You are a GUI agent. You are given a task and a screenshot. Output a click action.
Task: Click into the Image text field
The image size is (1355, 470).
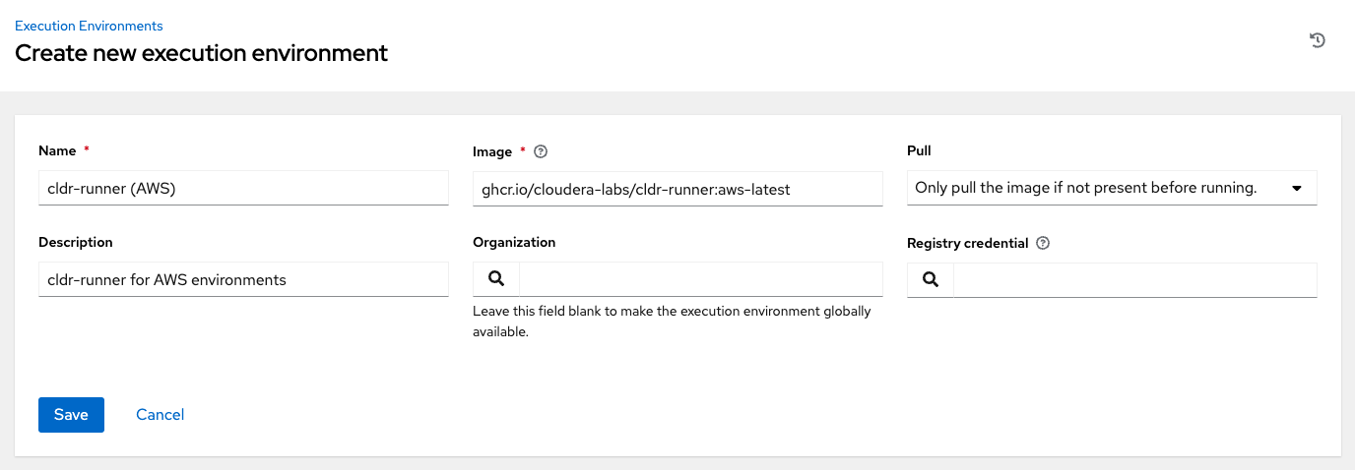click(677, 189)
